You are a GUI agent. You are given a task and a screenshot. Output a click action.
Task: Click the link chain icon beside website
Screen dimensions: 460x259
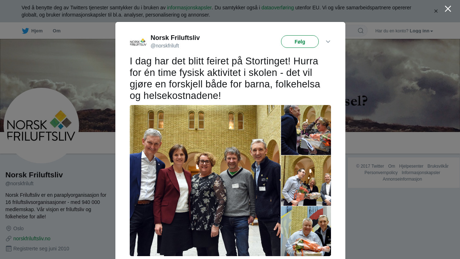(9, 238)
